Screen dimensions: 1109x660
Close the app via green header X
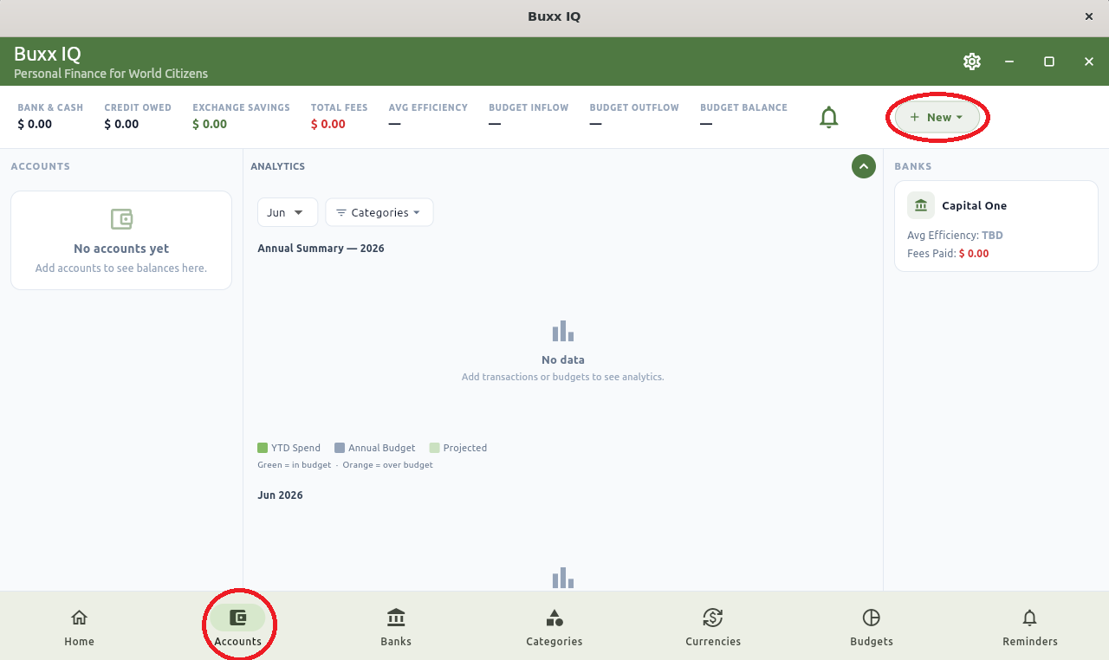click(x=1089, y=61)
